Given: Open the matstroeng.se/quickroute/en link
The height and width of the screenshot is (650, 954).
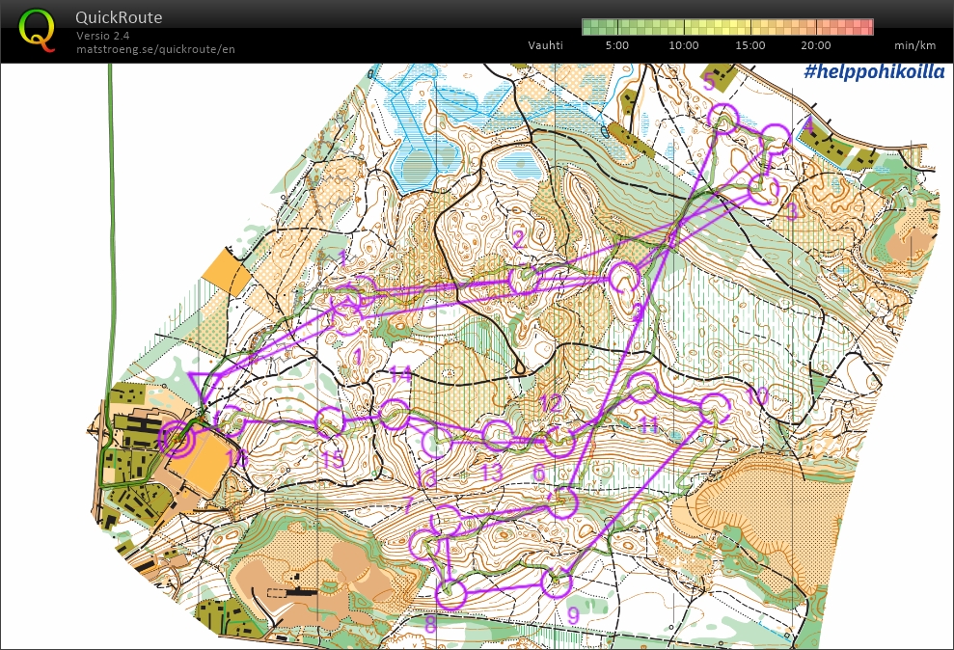Looking at the screenshot, I should (155, 49).
